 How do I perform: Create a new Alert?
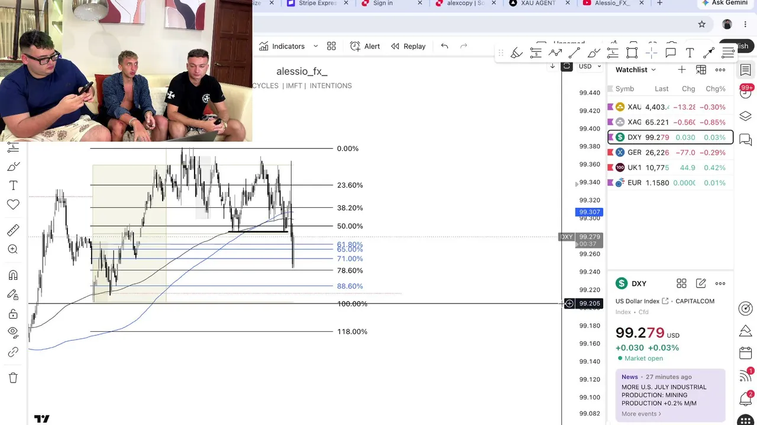[x=365, y=46]
